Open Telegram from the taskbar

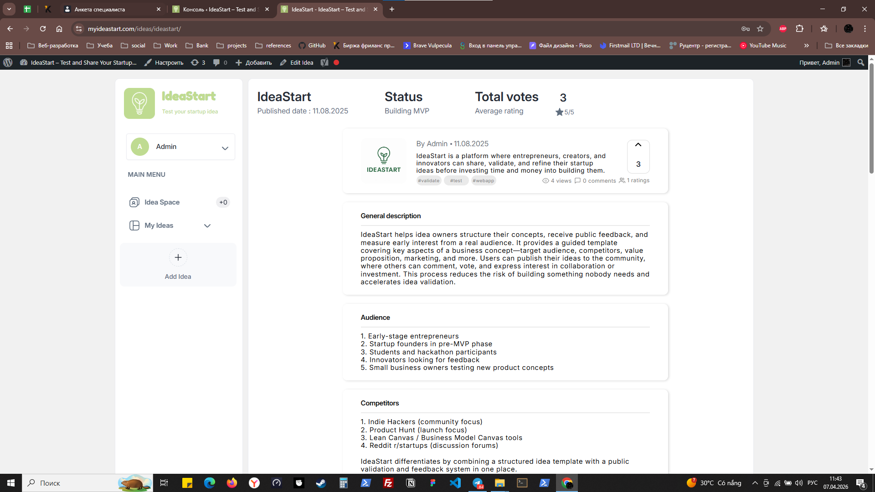click(477, 483)
